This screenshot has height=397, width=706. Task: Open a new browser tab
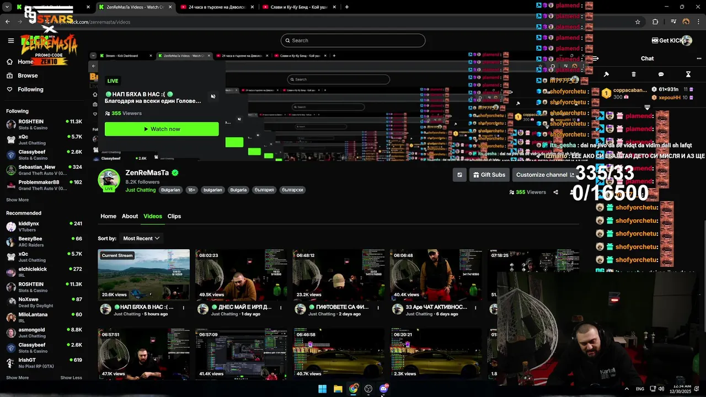point(346,7)
